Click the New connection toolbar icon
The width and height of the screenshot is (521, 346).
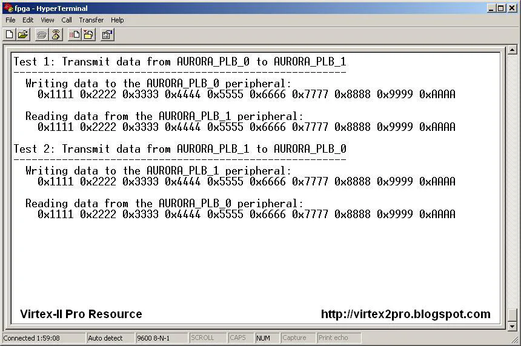(x=9, y=35)
